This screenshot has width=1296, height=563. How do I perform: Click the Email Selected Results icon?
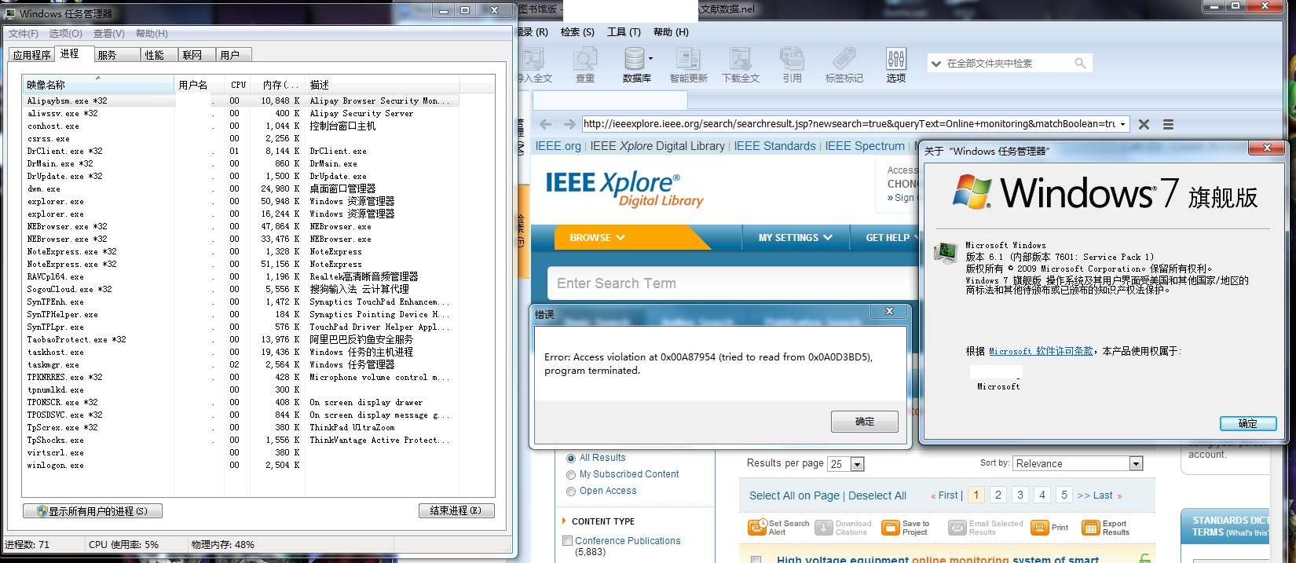coord(957,528)
